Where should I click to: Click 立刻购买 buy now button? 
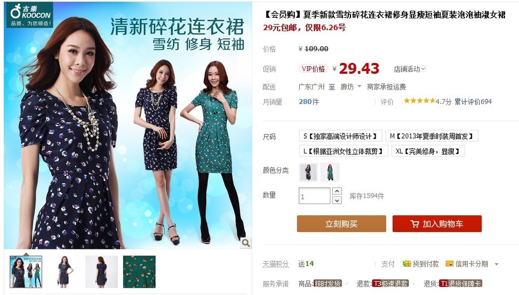[x=341, y=224]
